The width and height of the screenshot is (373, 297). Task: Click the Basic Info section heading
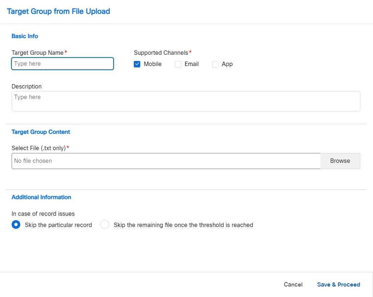click(25, 36)
